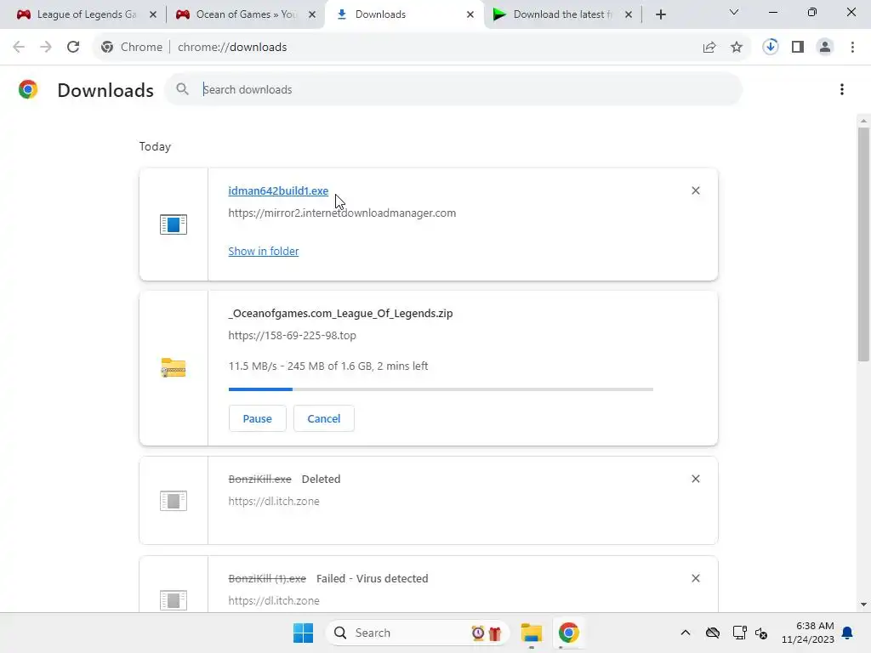871x653 pixels.
Task: Open the tab search chevron
Action: click(x=734, y=12)
